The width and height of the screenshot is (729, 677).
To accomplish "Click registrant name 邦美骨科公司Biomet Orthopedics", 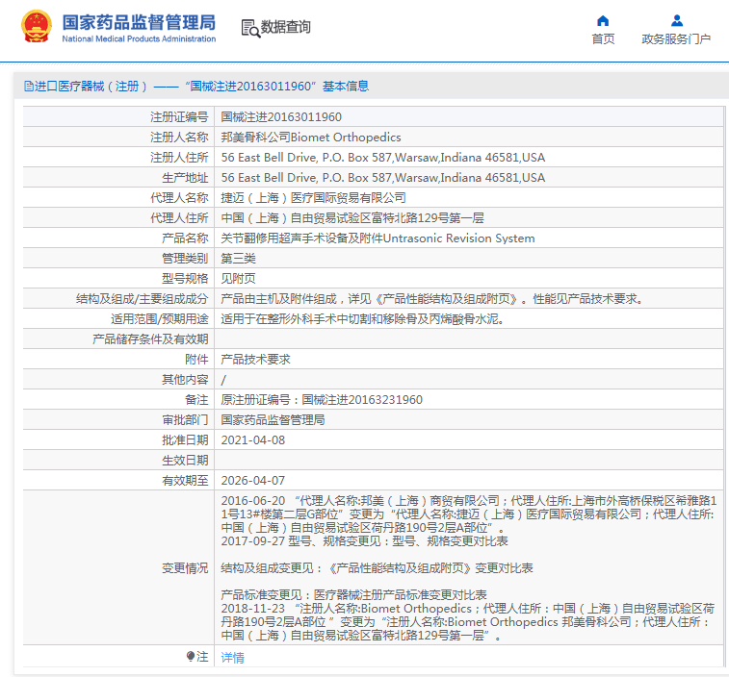I will (311, 138).
